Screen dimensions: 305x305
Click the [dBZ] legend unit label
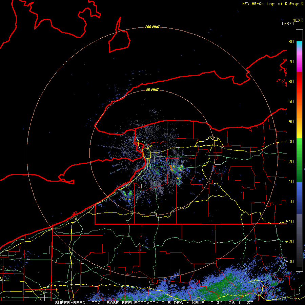[288, 24]
